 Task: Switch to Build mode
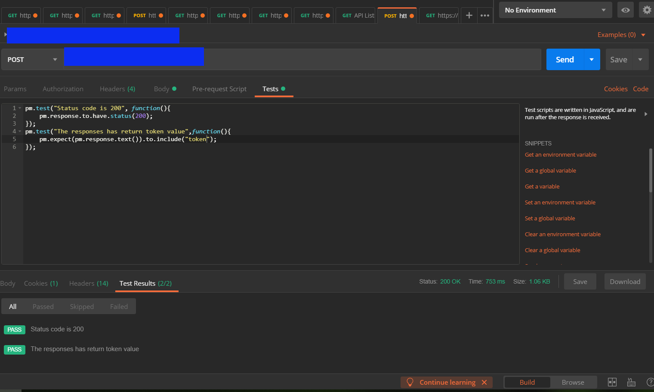(x=527, y=382)
